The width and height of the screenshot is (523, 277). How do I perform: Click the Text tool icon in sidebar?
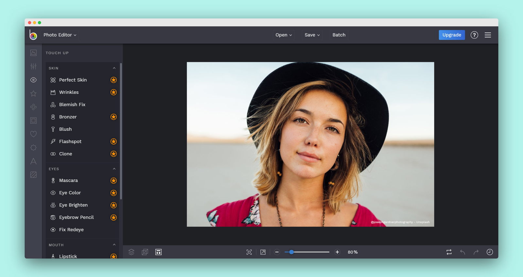[x=33, y=161]
